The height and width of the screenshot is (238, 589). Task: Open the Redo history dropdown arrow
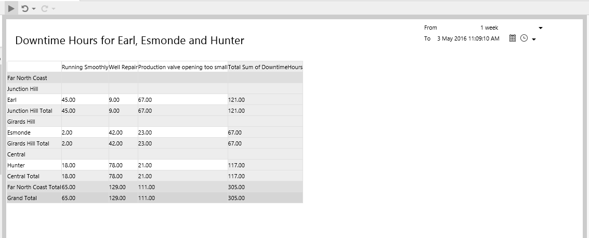(54, 9)
